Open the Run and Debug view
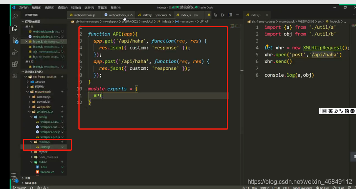 (x=15, y=52)
